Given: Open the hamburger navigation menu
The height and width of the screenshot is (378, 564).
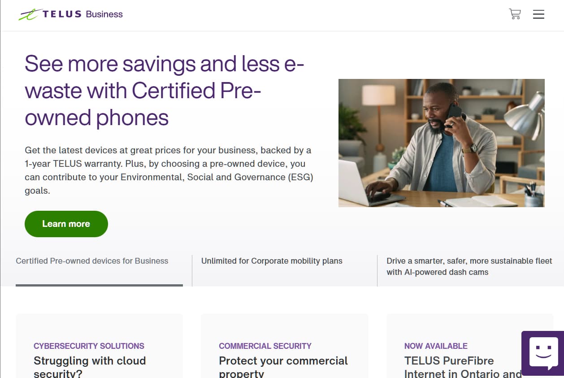Looking at the screenshot, I should coord(538,14).
